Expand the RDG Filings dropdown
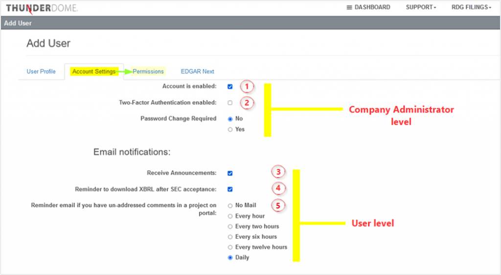The width and height of the screenshot is (501, 275). pos(472,7)
